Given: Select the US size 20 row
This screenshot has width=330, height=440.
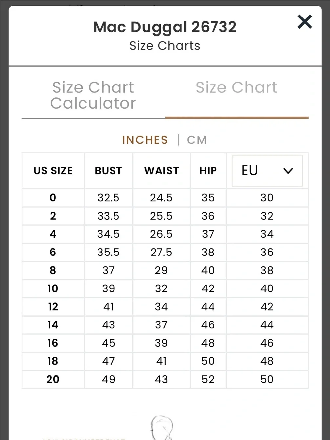Looking at the screenshot, I should click(165, 379).
